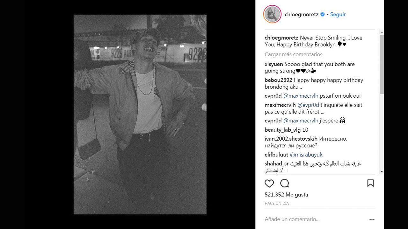Click the blue verified badge

(x=323, y=14)
